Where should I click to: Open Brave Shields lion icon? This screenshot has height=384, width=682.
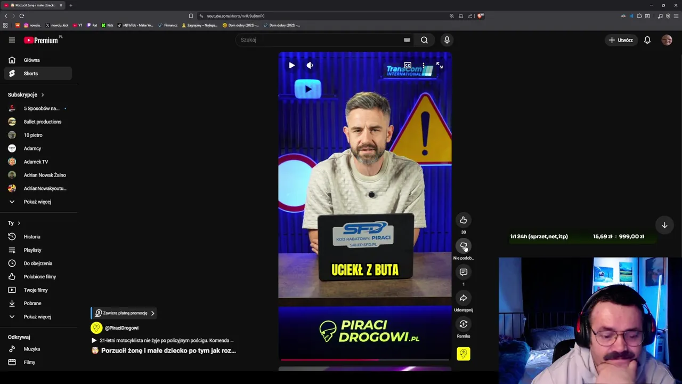(480, 16)
